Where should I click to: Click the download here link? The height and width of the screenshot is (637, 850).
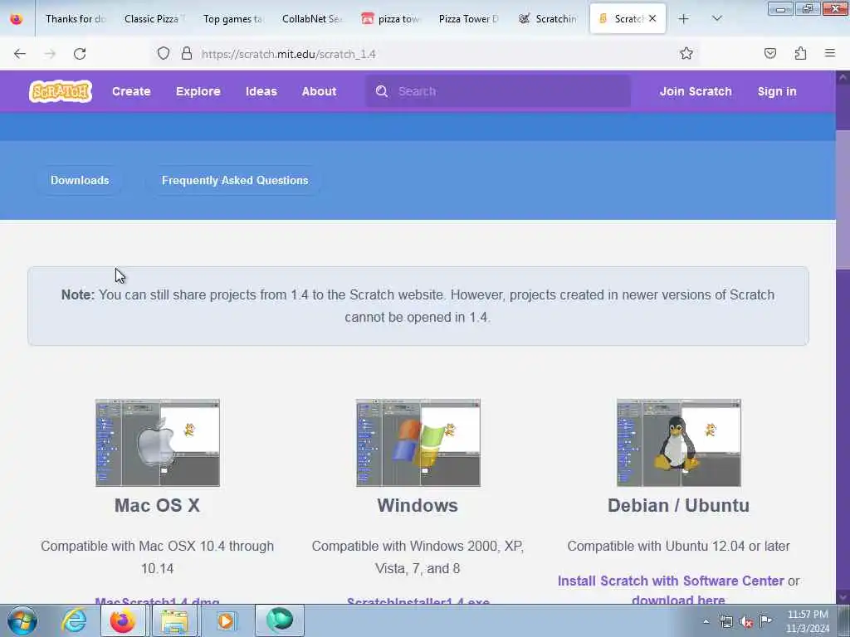pos(678,599)
